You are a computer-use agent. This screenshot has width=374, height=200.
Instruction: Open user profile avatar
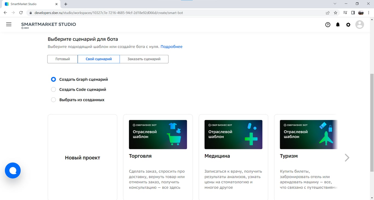pyautogui.click(x=359, y=25)
